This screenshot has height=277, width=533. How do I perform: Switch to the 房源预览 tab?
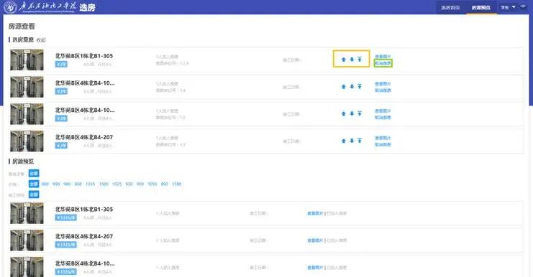pyautogui.click(x=481, y=7)
